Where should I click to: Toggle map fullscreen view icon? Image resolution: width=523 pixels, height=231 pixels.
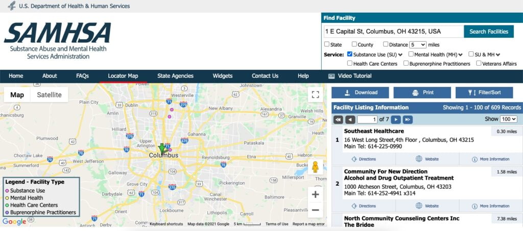[316, 95]
